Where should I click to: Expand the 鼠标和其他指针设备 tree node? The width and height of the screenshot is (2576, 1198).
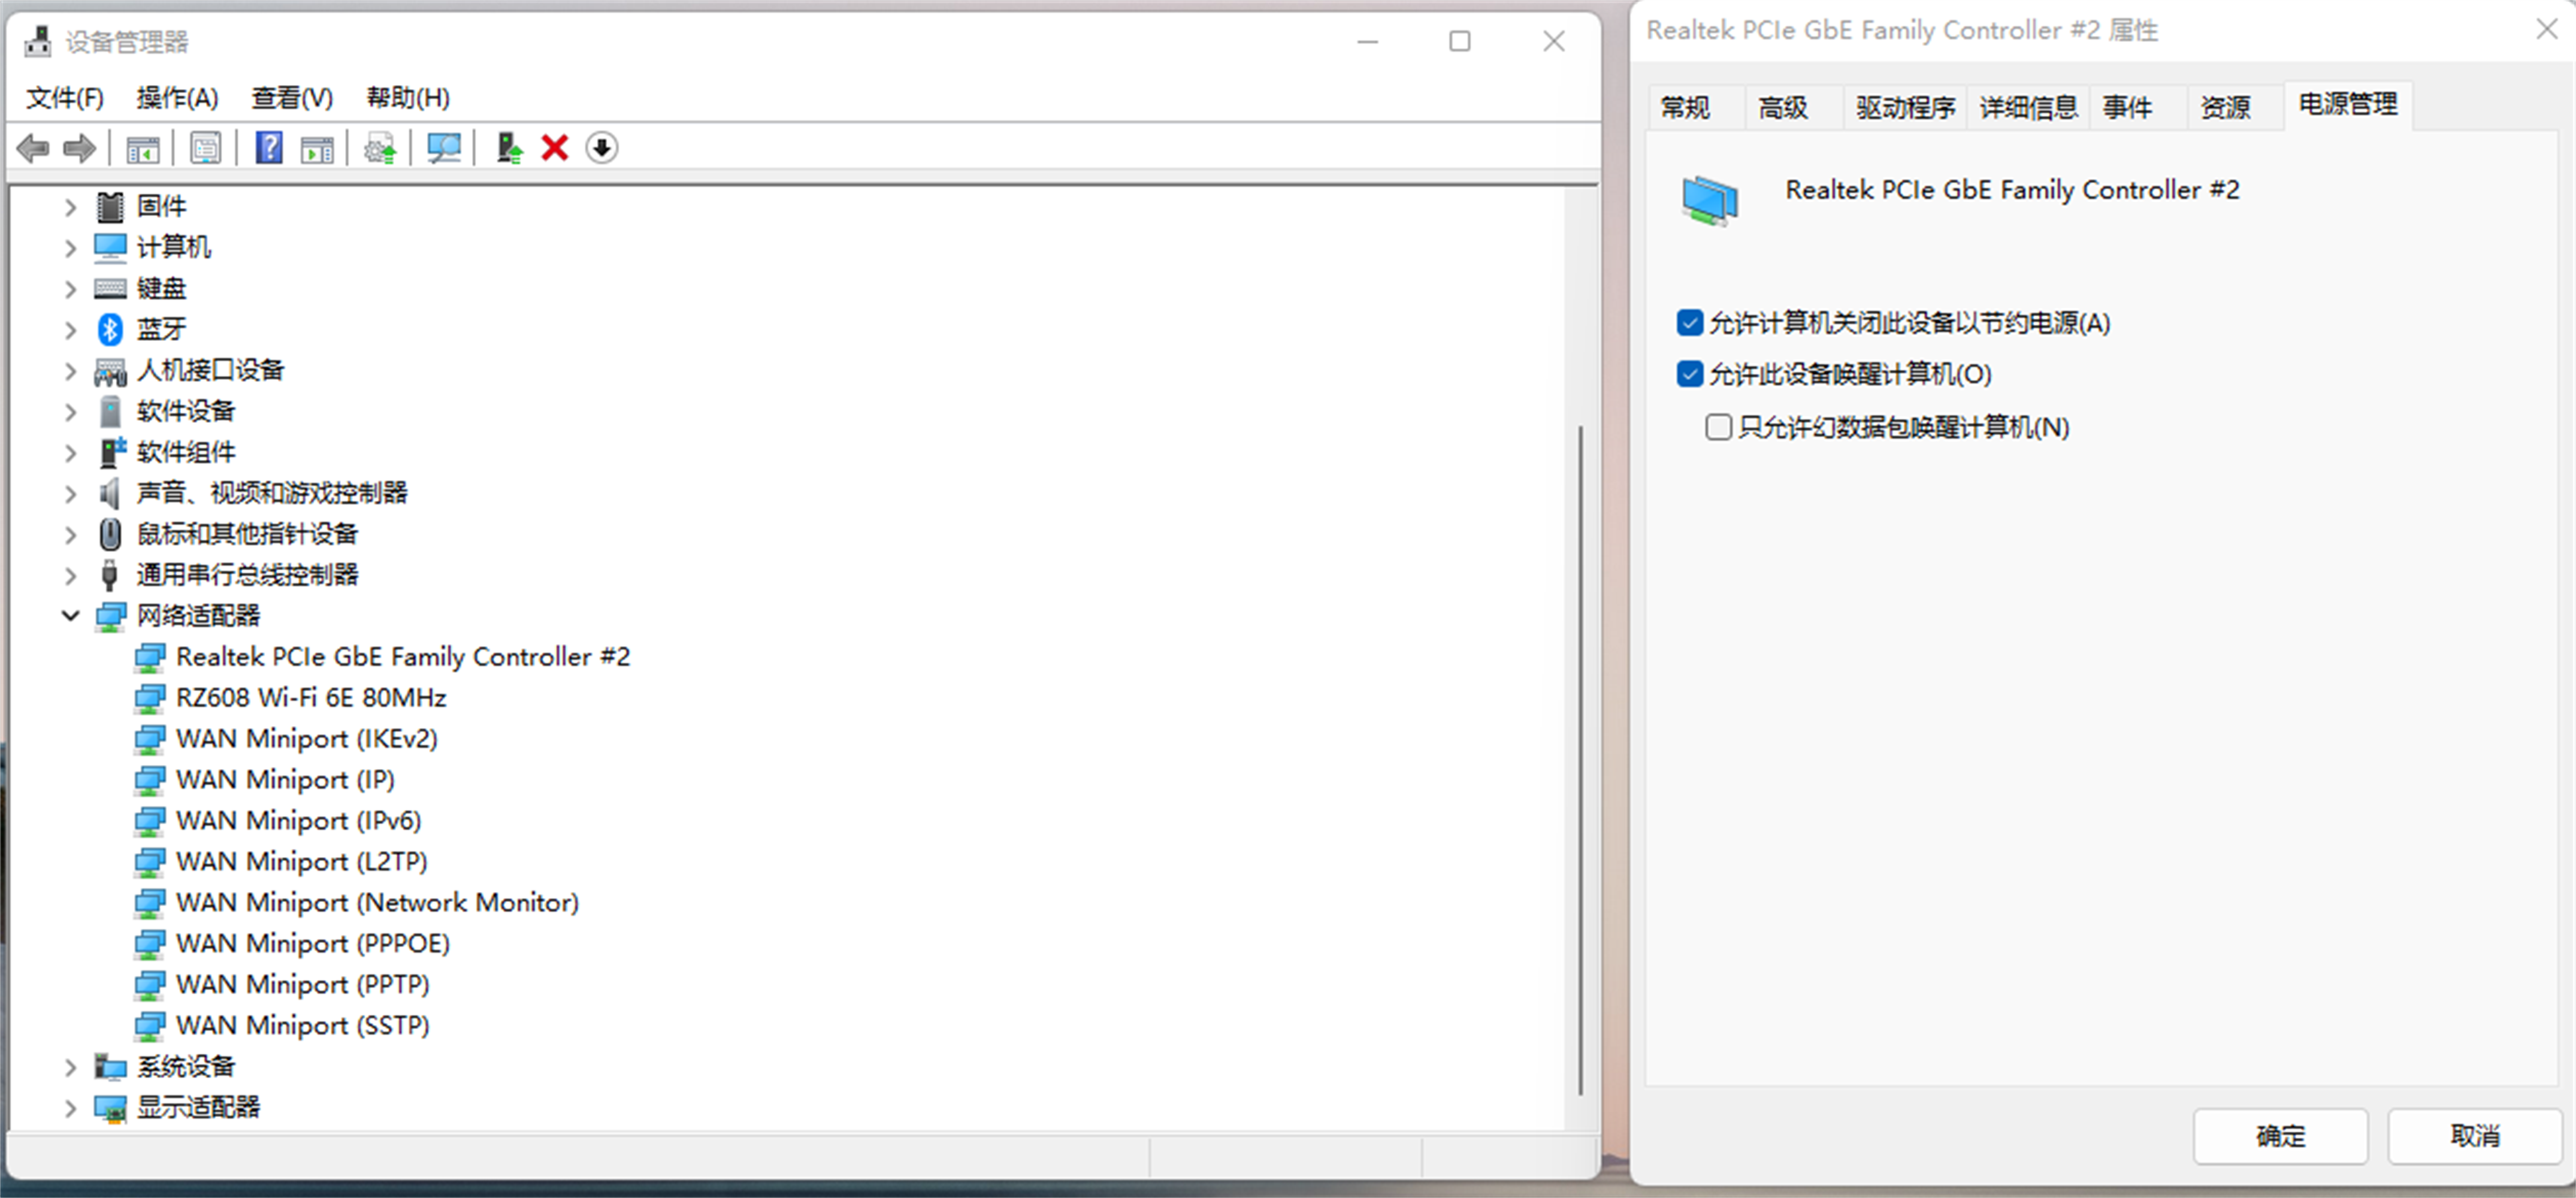(70, 535)
